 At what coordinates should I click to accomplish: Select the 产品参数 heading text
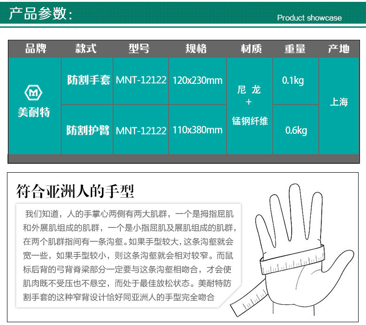(x=41, y=13)
